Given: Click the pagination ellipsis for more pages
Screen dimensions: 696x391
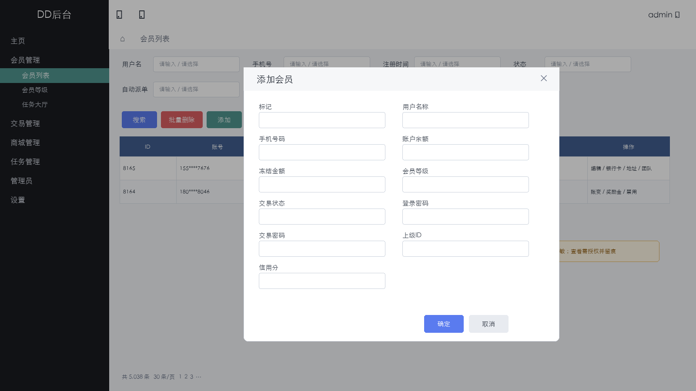Looking at the screenshot, I should pyautogui.click(x=198, y=377).
